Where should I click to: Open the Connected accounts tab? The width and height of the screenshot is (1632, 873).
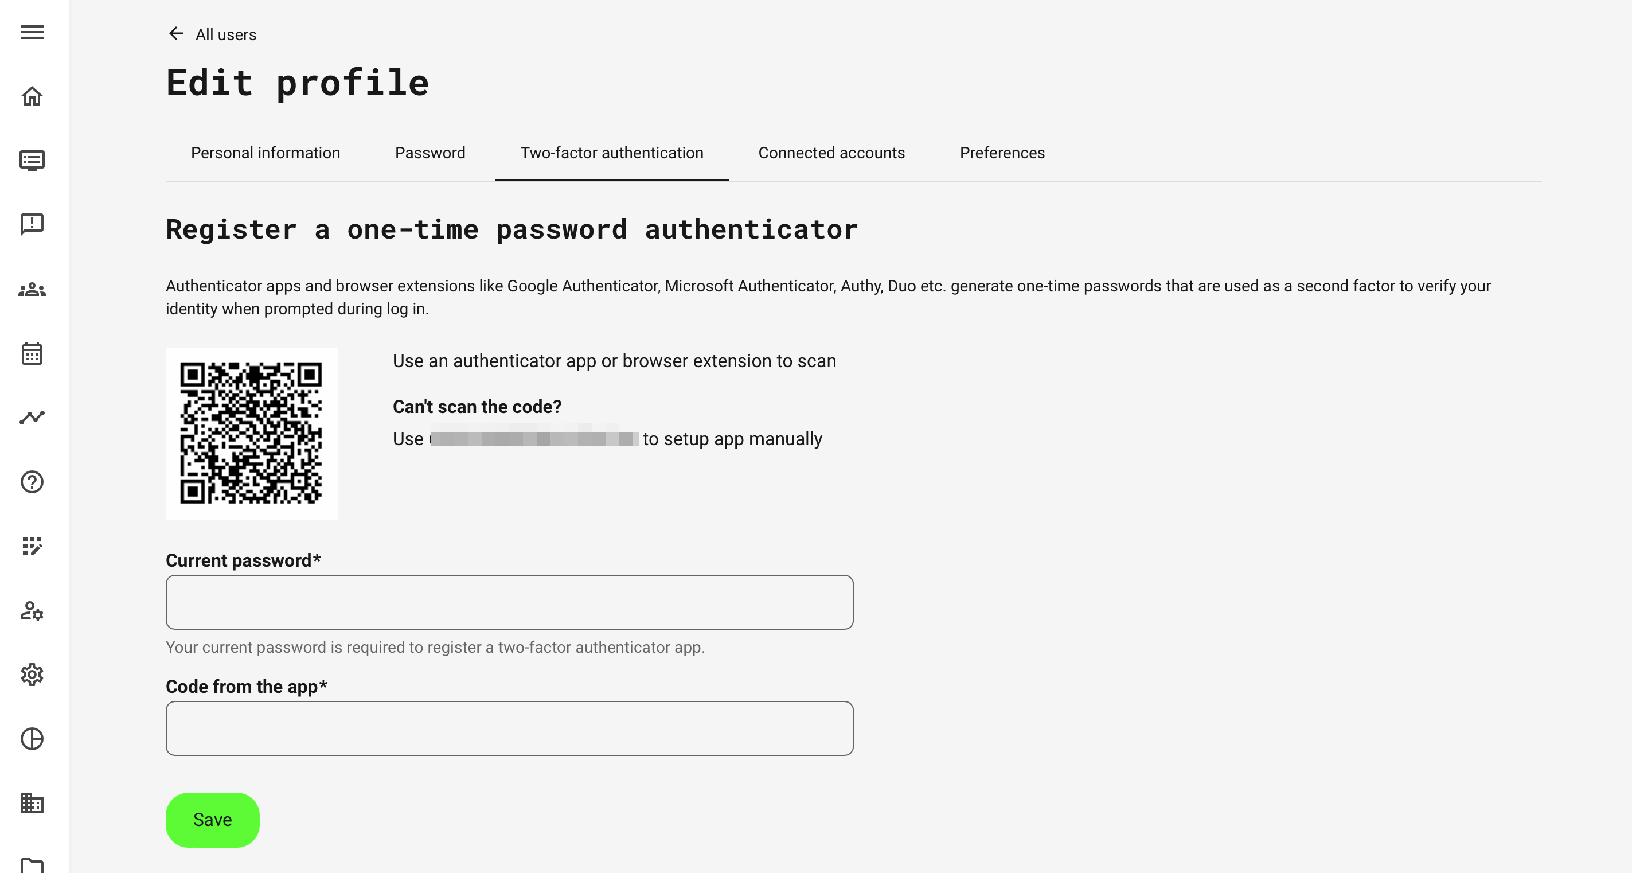point(831,153)
